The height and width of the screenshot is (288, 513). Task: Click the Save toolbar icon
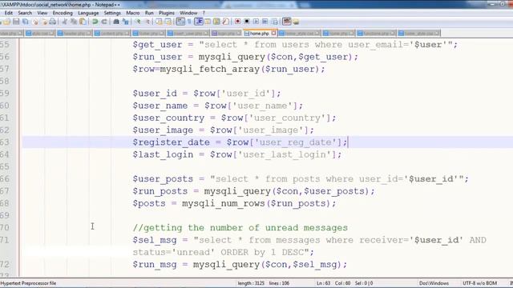[x=16, y=22]
